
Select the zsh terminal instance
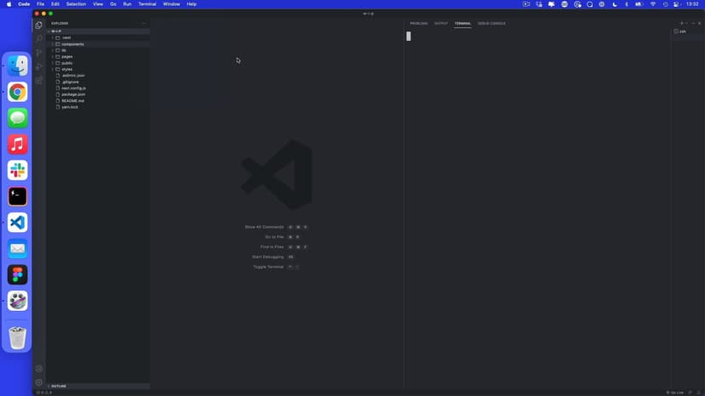tap(681, 31)
